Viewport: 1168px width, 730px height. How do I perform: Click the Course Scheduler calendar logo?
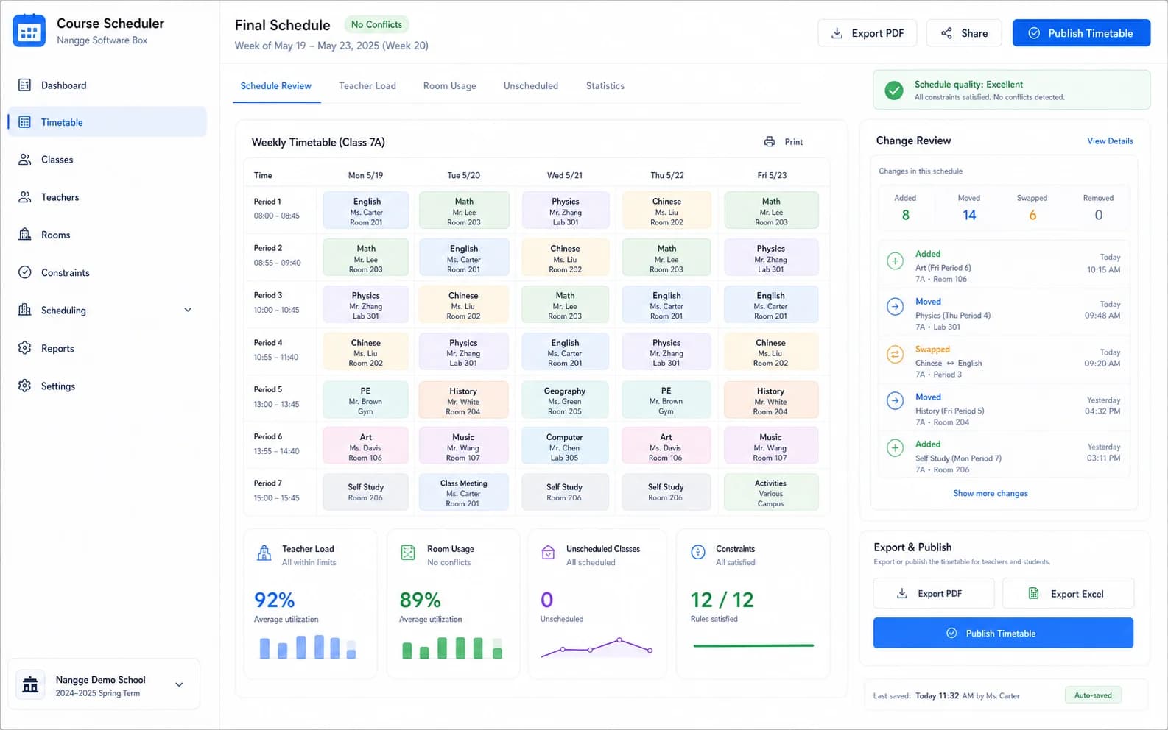click(x=29, y=31)
